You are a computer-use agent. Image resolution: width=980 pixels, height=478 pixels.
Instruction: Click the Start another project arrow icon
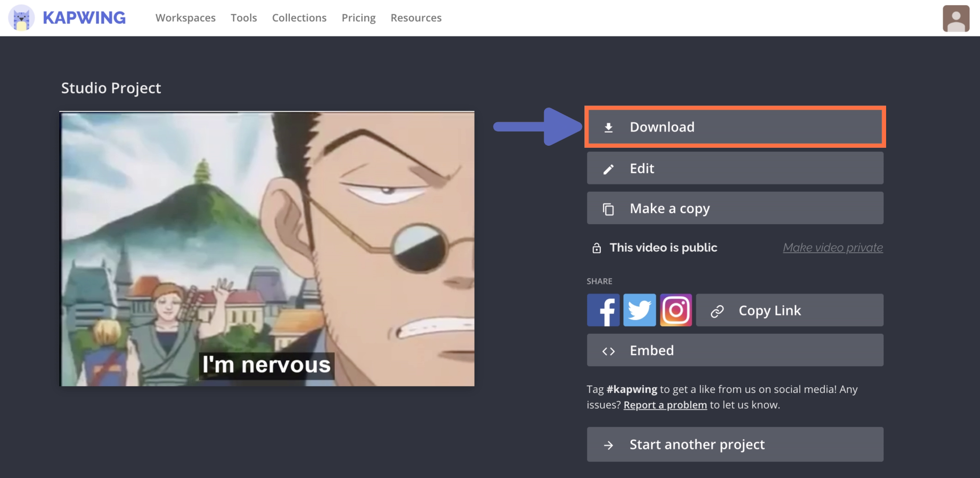click(608, 444)
